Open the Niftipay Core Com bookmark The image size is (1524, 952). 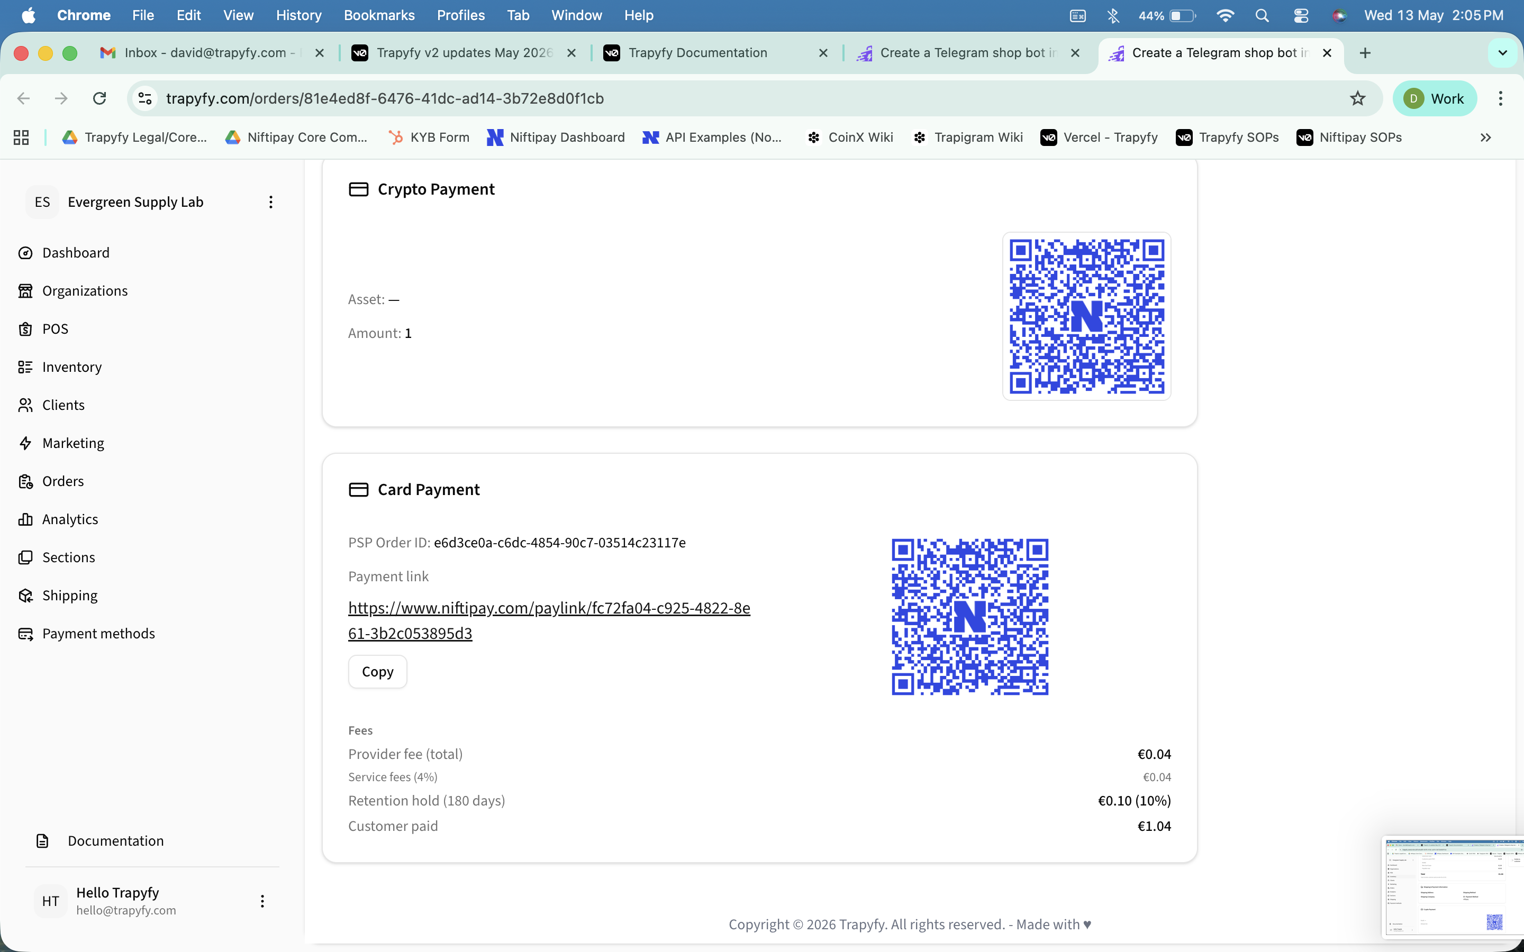click(x=296, y=138)
